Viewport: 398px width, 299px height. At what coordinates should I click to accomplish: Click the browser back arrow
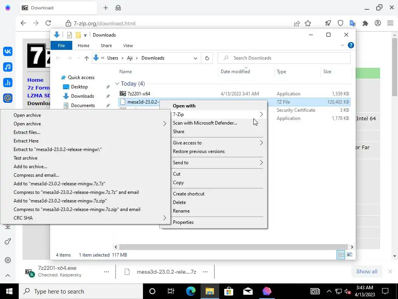pos(23,23)
